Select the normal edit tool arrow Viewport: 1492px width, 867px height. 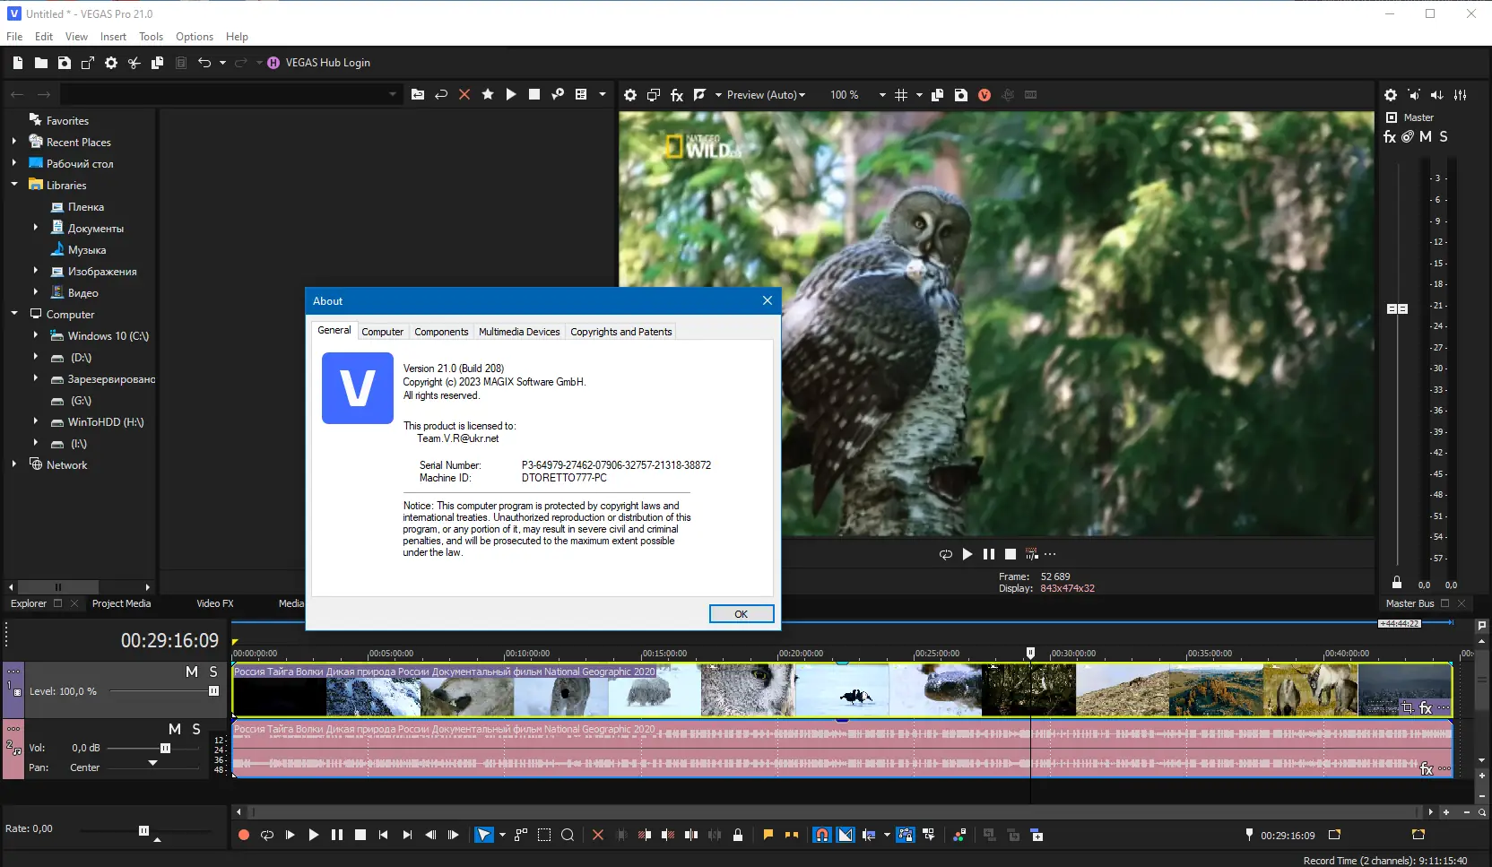tap(483, 835)
